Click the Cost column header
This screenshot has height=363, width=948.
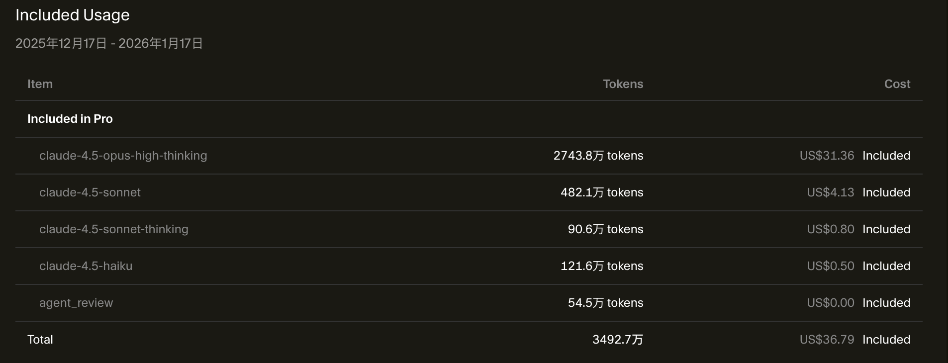(x=897, y=84)
